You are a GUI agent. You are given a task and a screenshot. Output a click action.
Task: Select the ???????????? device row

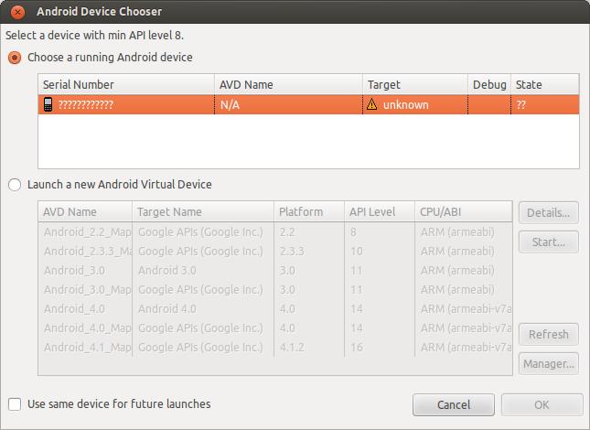[x=274, y=105]
